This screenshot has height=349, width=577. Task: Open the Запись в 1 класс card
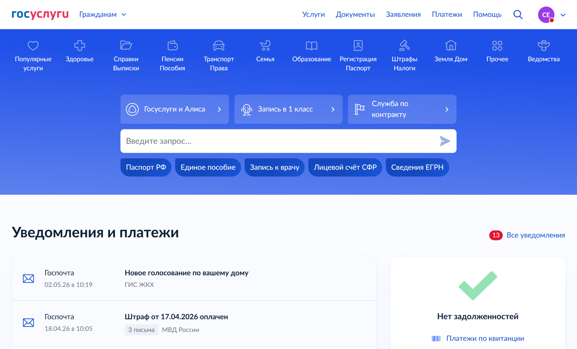(288, 109)
